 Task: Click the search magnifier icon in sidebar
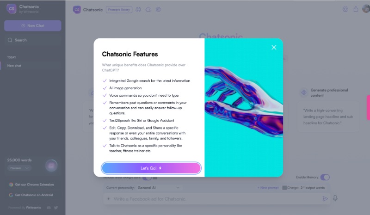(10, 40)
